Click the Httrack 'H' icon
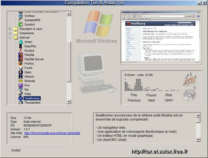This screenshot has height=158, width=208. (x=21, y=77)
